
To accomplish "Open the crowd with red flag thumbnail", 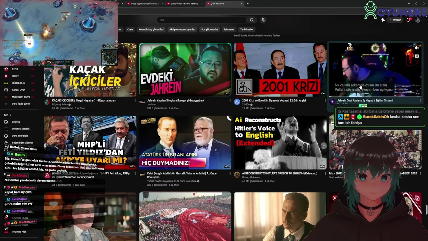I will [x=185, y=217].
